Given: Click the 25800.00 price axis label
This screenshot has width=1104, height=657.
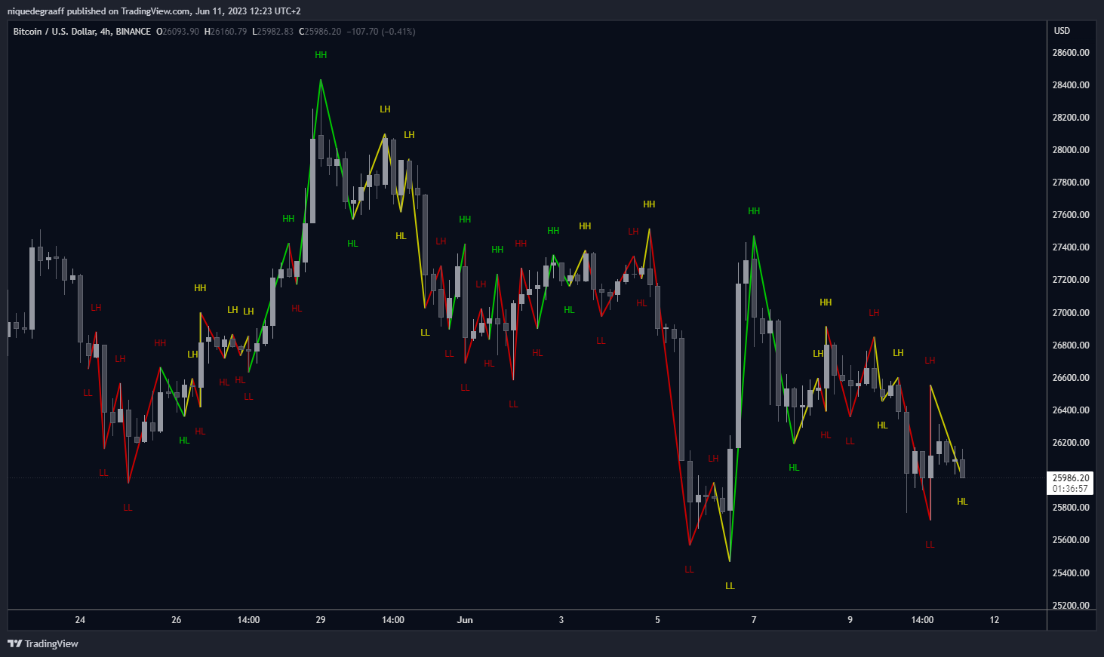Looking at the screenshot, I should coord(1071,508).
